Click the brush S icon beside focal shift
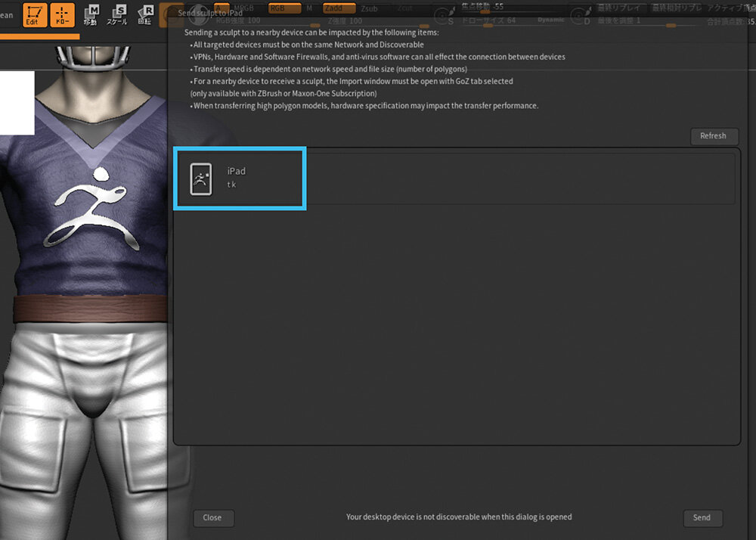Viewport: 756px width, 540px height. (444, 17)
